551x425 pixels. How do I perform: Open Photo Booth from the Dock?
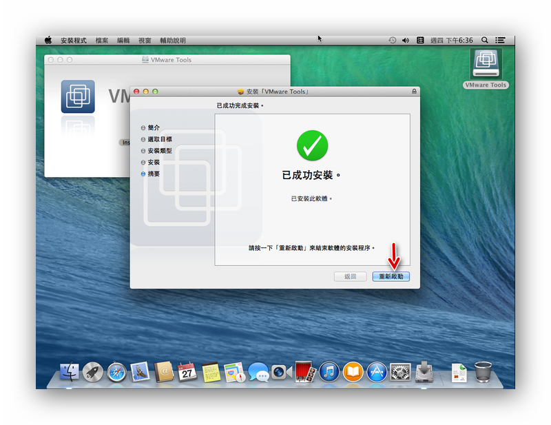305,371
